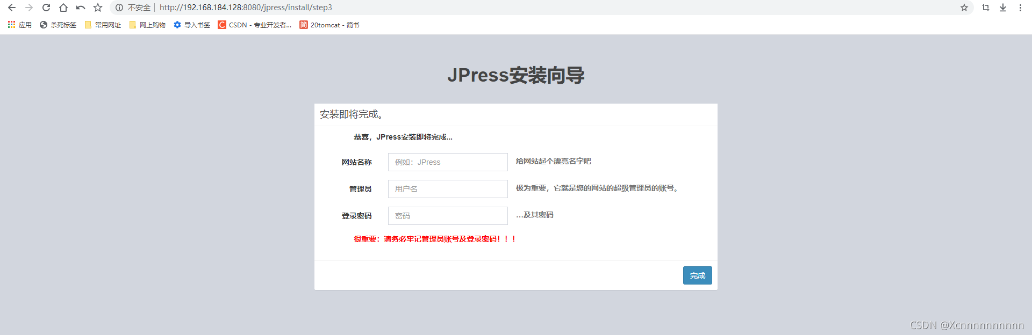Open the 网上购物 bookmark folder

point(147,25)
